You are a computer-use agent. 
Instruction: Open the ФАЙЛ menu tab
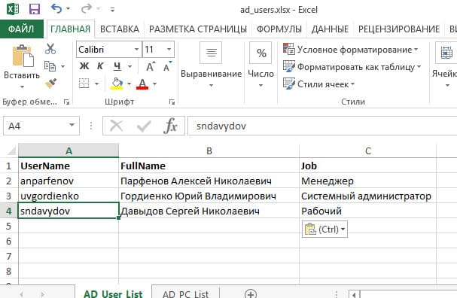(x=21, y=29)
